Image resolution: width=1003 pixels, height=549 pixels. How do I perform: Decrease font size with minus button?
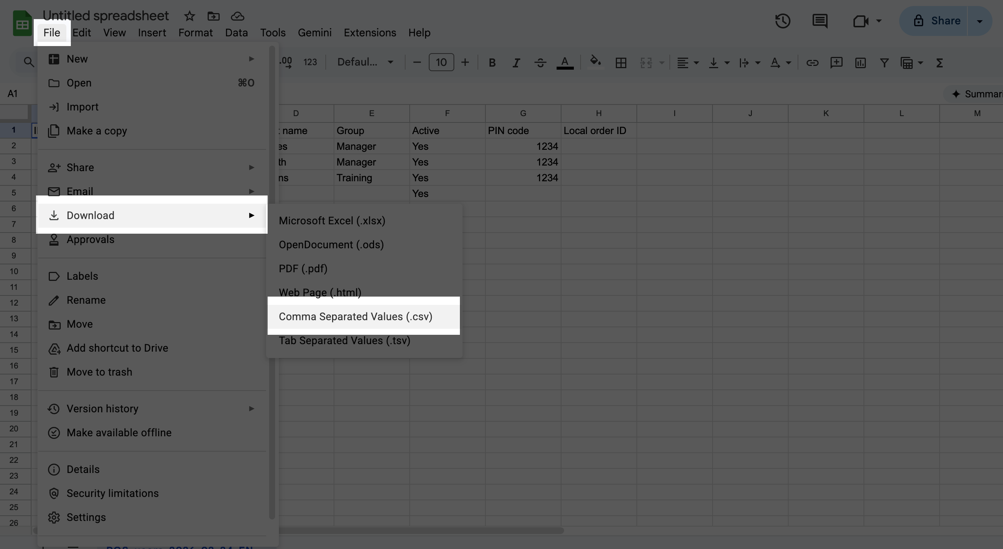click(x=417, y=62)
